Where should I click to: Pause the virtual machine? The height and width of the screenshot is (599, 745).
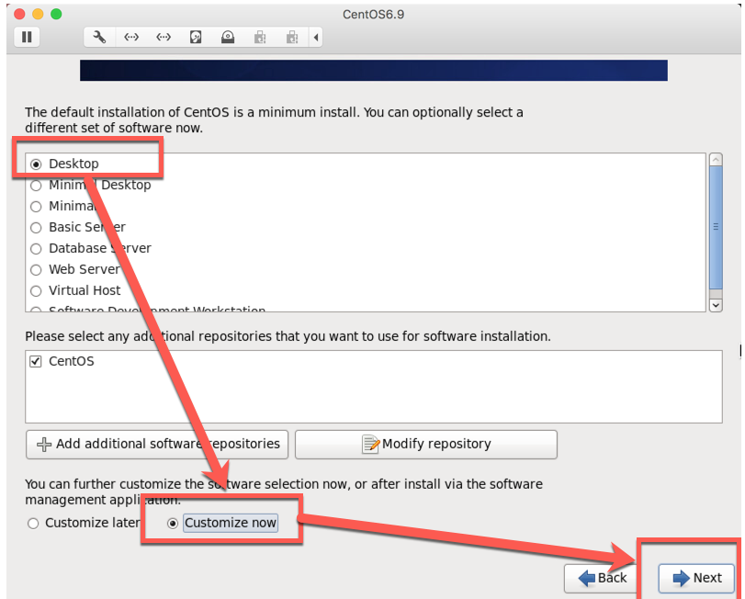tap(27, 37)
